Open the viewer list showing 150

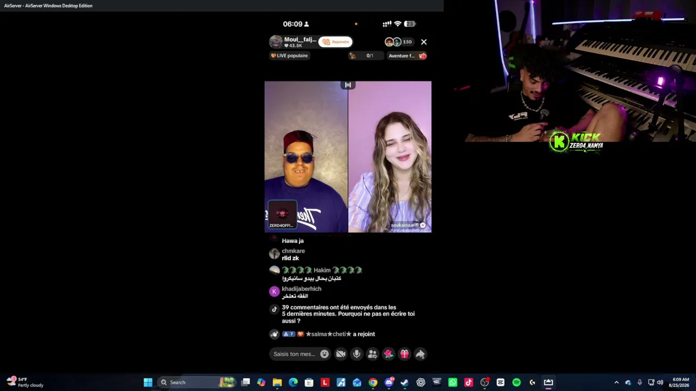point(399,42)
